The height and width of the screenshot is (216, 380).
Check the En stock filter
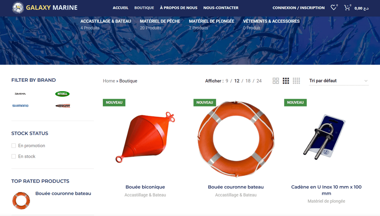tap(14, 156)
